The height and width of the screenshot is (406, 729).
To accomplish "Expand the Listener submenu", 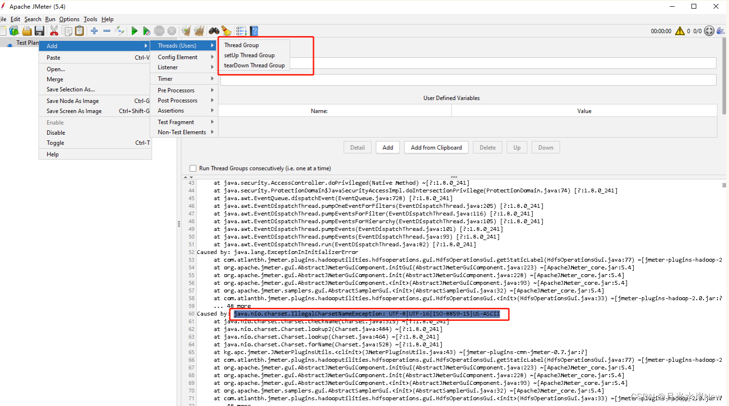I will [x=184, y=67].
